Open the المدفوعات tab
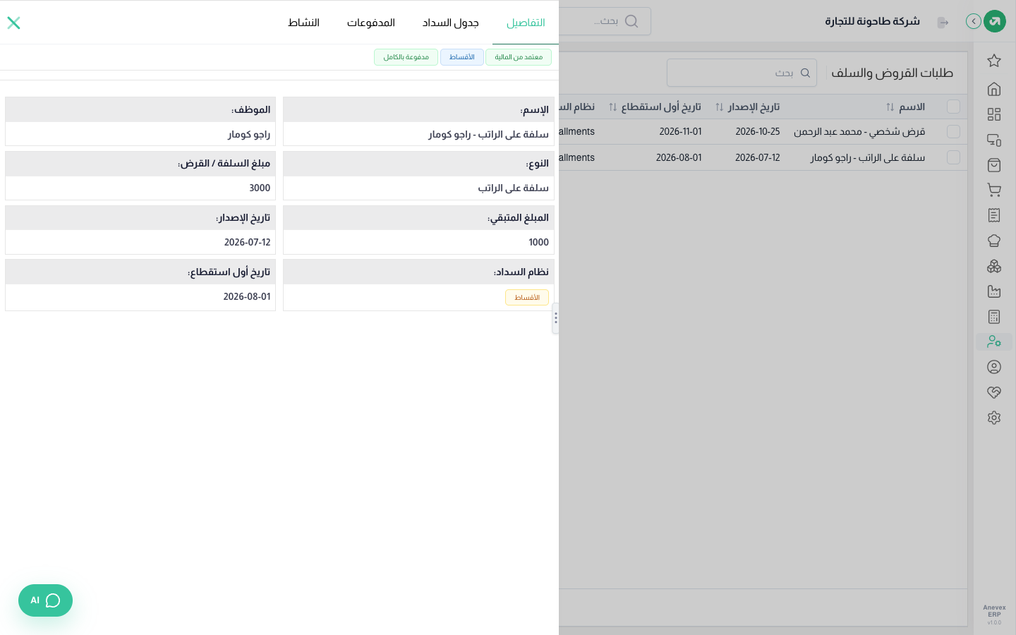Viewport: 1016px width, 635px height. [x=370, y=23]
